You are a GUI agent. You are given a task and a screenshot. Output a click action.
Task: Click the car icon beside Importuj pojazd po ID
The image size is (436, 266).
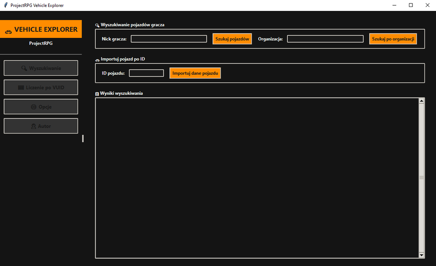click(97, 60)
